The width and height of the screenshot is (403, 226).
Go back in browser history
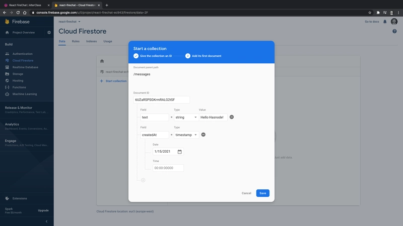coord(5,13)
